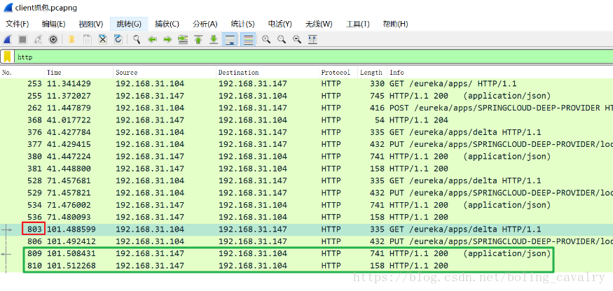Image resolution: width=613 pixels, height=291 pixels.
Task: Sort by the Source column header
Action: pos(165,72)
